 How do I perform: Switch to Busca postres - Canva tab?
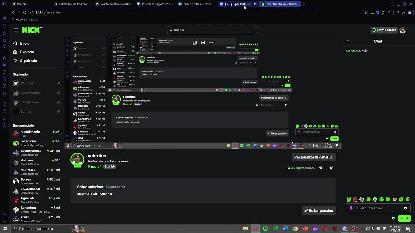click(195, 4)
